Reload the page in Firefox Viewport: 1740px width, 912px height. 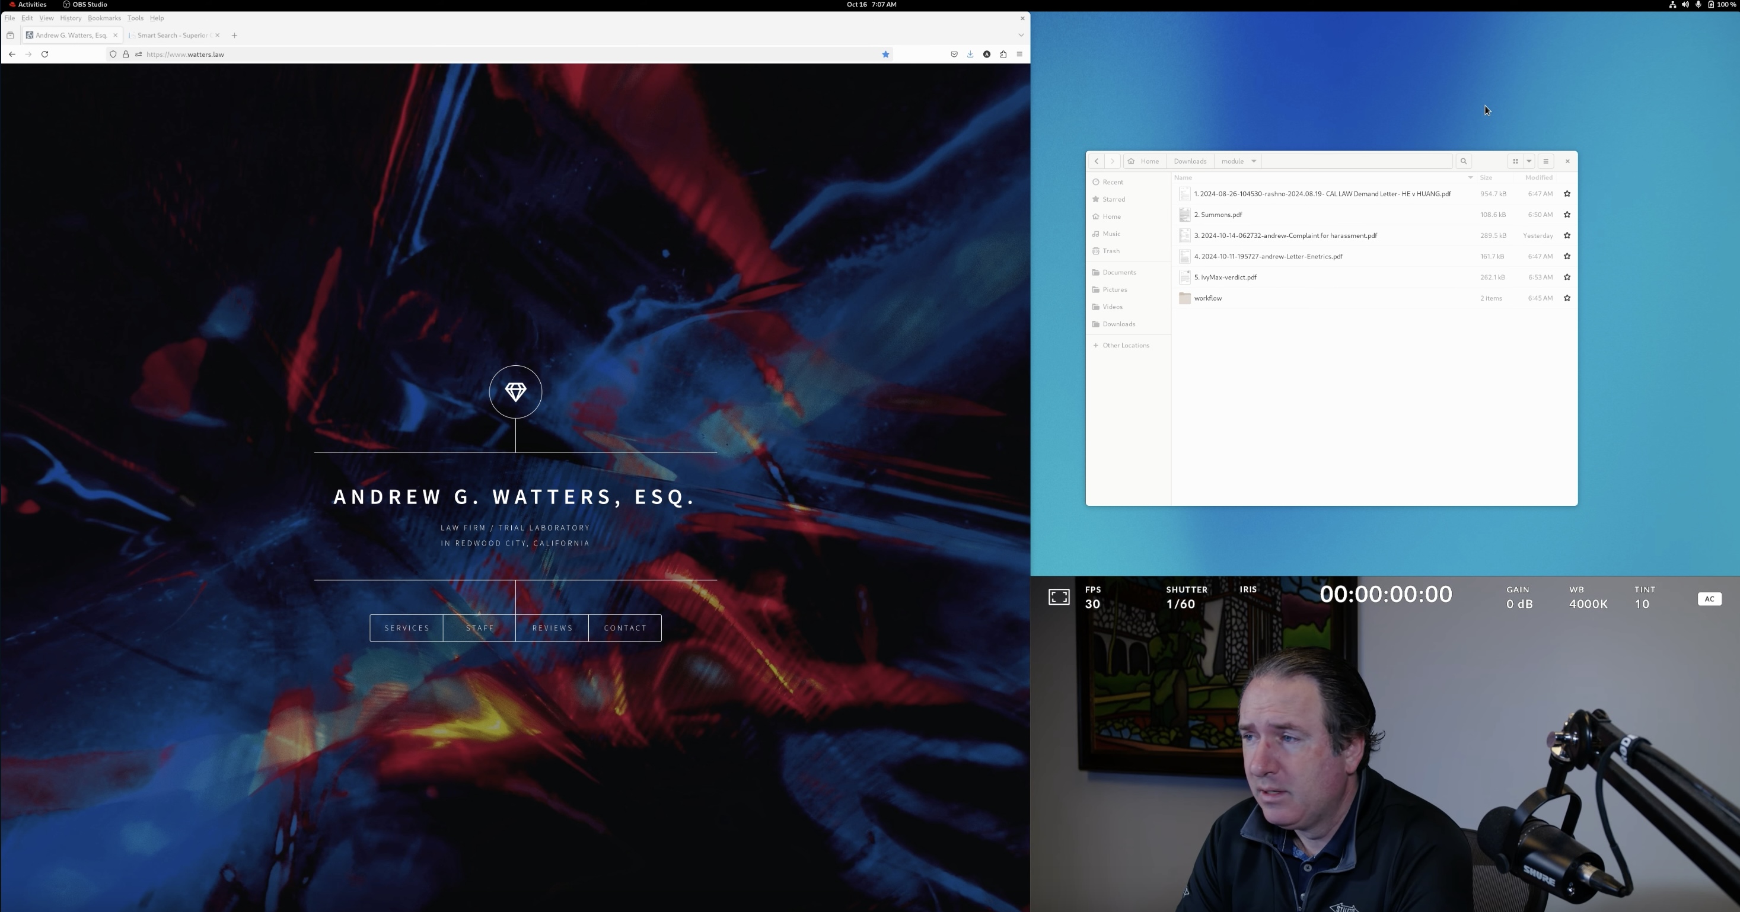[44, 54]
